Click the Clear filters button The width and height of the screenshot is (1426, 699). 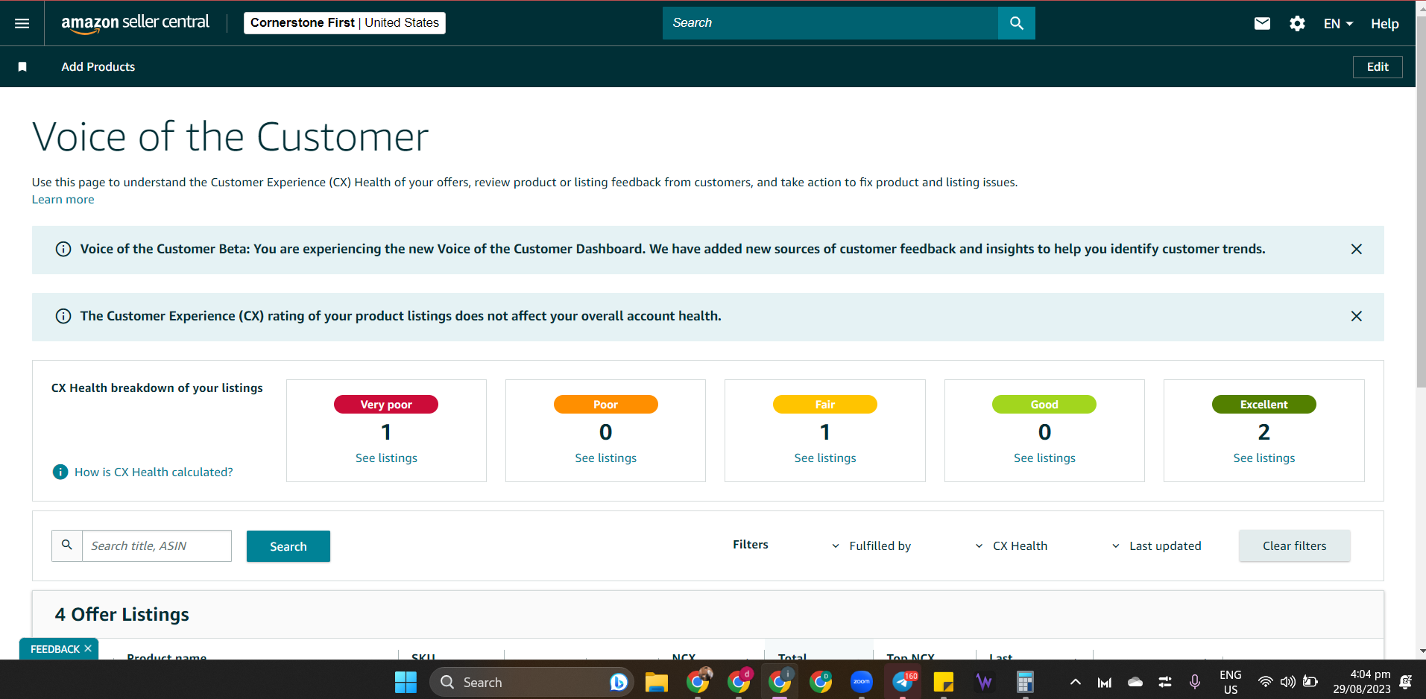click(1295, 546)
